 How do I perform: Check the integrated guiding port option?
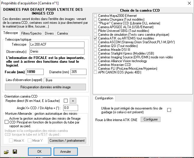pos(169,110)
